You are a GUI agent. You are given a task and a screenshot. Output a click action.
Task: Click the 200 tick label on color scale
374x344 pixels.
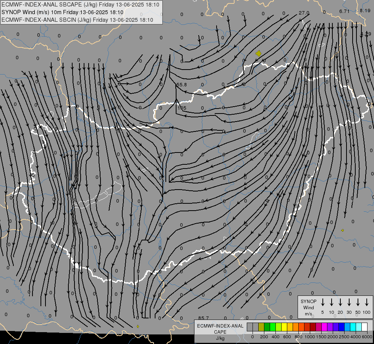coord(264,337)
